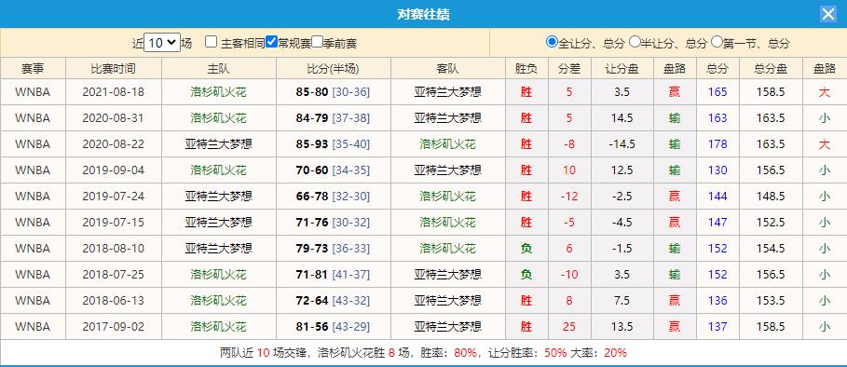Click total line 152.5
The height and width of the screenshot is (367, 847).
pyautogui.click(x=771, y=222)
